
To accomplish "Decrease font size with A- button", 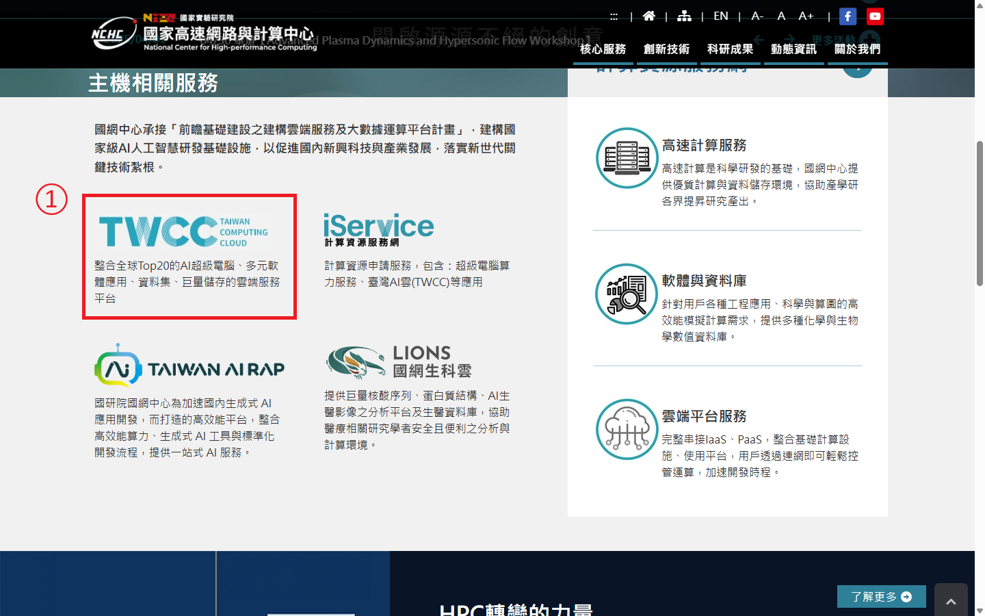I will (x=757, y=16).
